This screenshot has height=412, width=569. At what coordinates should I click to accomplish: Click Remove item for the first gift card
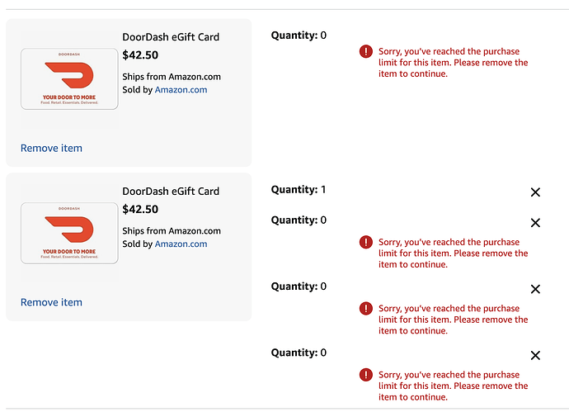pos(51,149)
